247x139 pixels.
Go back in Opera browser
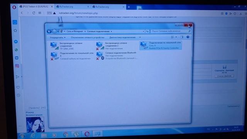coord(22,13)
